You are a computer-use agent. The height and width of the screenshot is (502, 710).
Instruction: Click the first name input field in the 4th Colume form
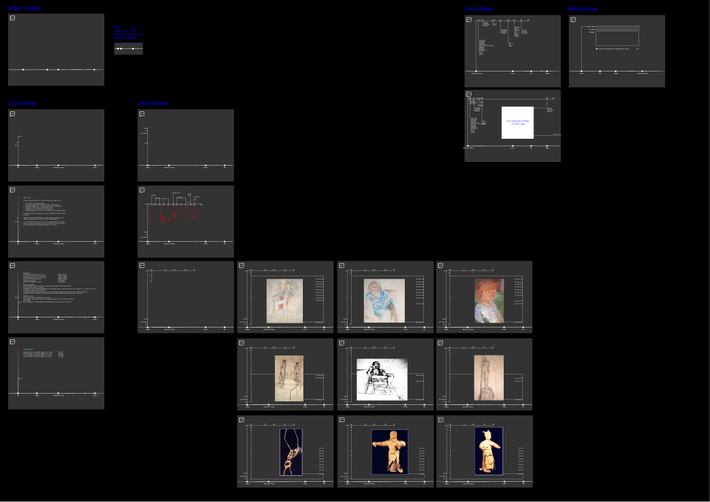(x=617, y=26)
